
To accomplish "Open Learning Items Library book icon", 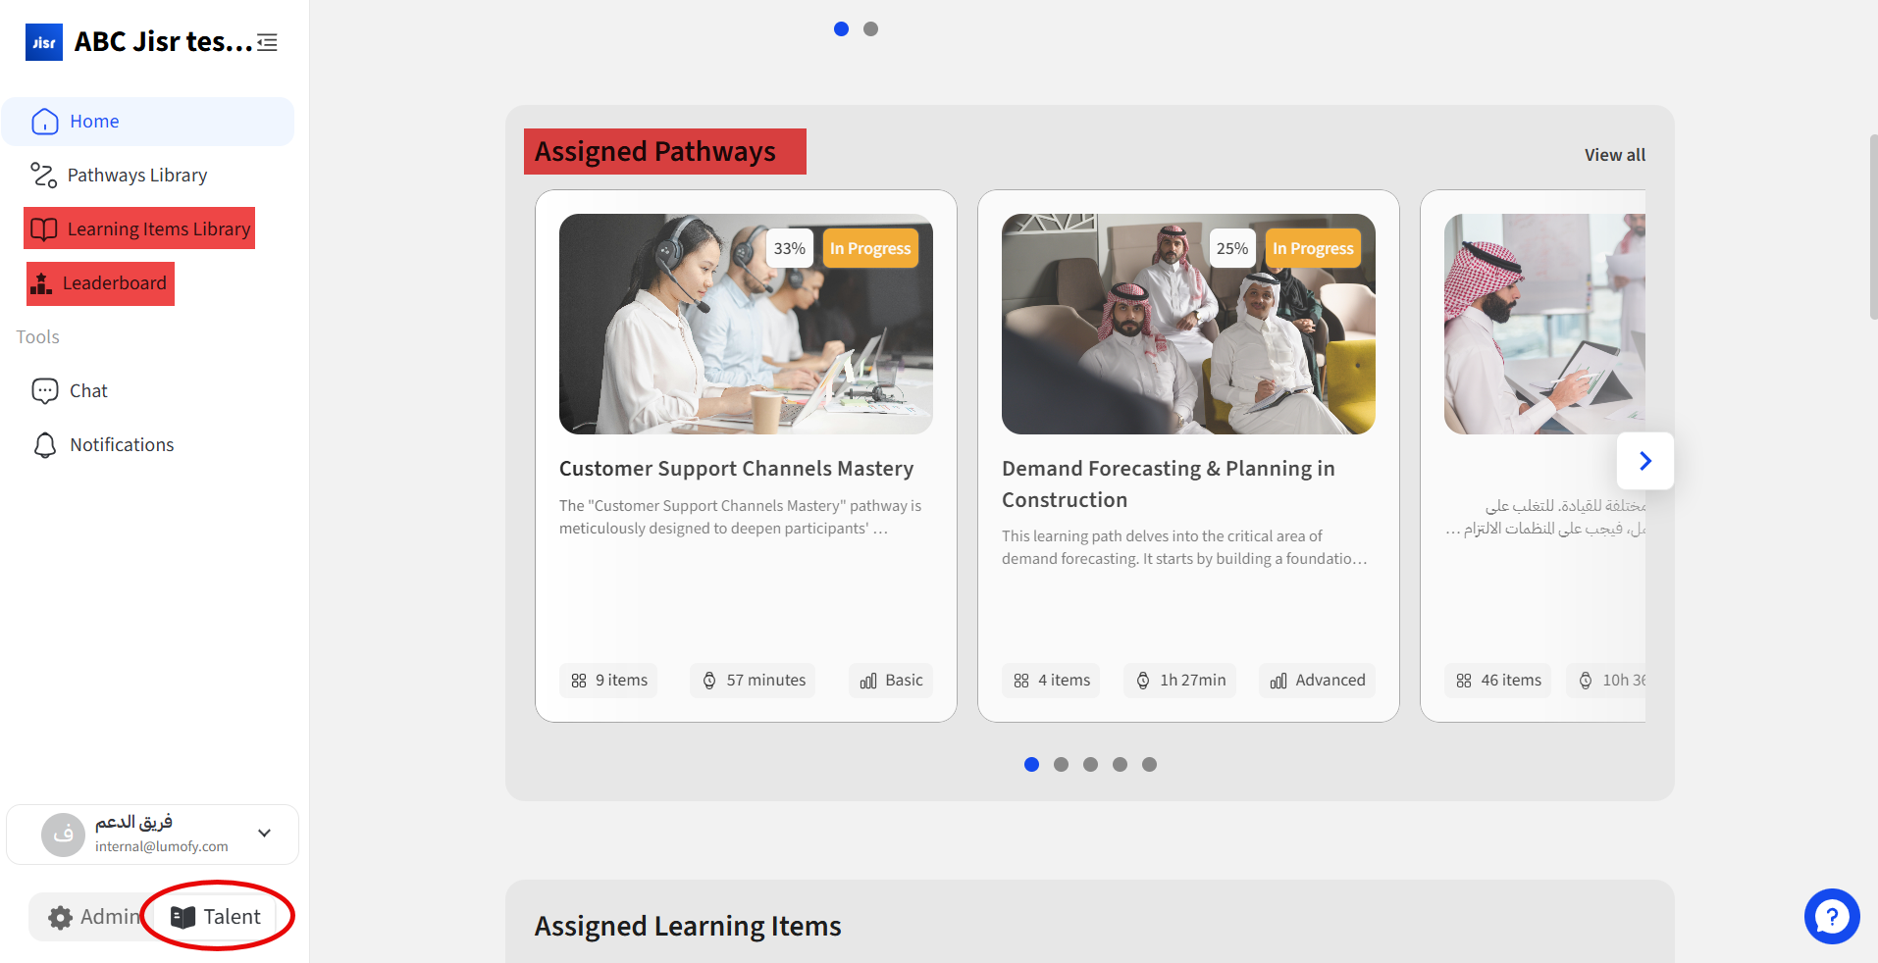I will [44, 229].
